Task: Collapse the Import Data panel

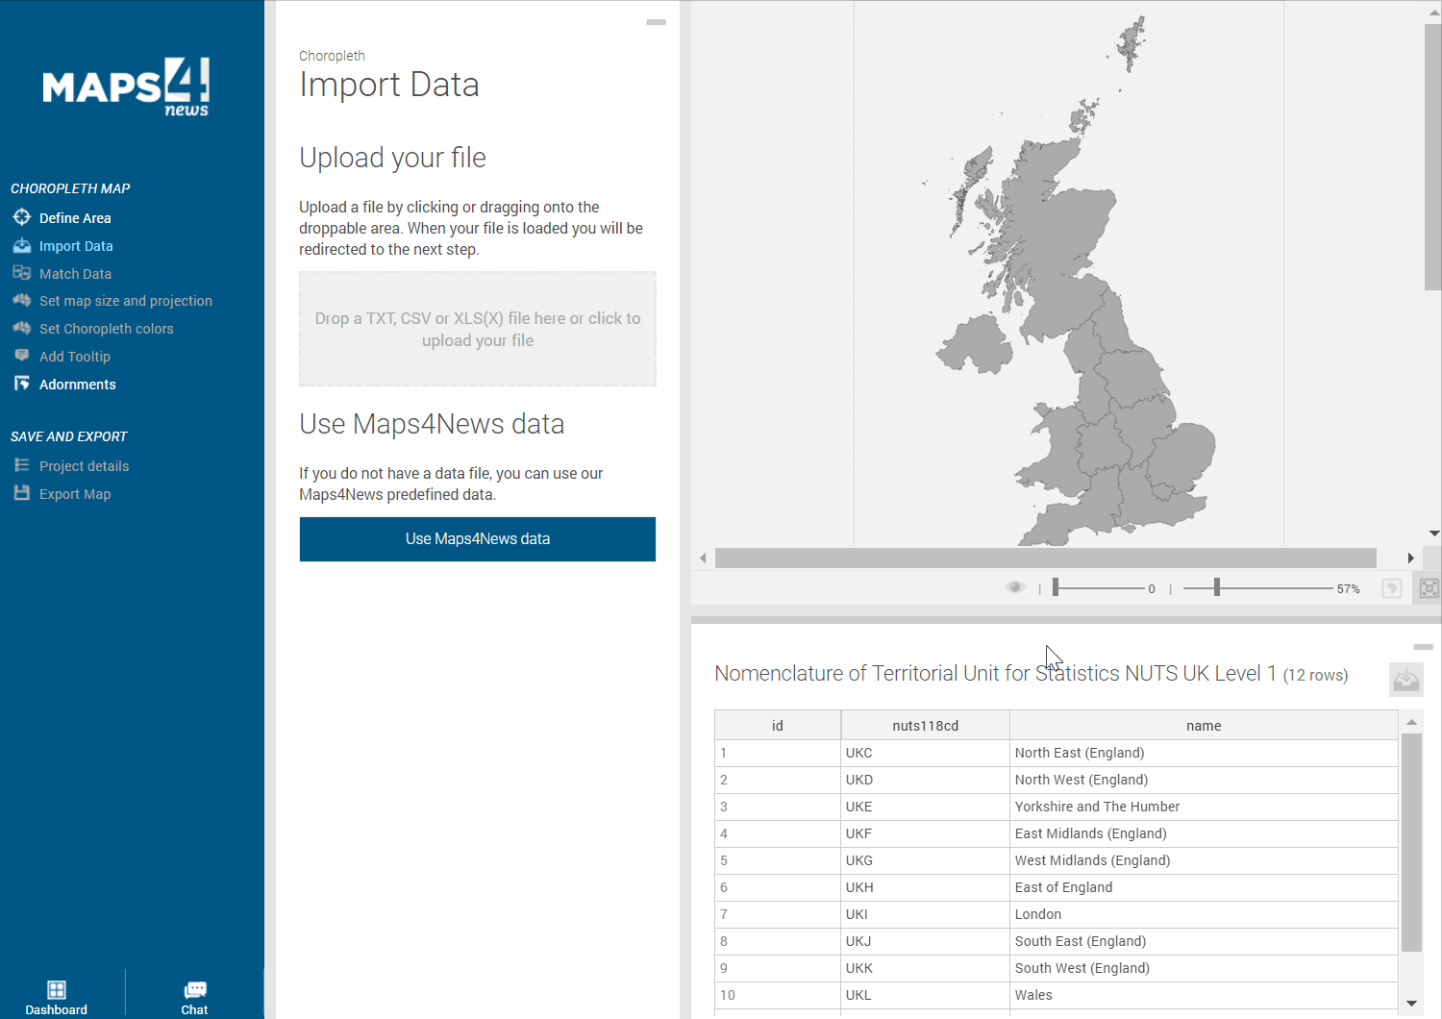Action: (657, 22)
